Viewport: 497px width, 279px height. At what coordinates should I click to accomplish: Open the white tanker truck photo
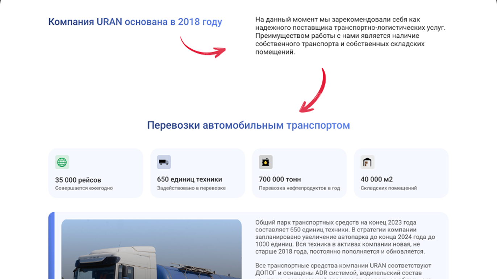point(151,249)
